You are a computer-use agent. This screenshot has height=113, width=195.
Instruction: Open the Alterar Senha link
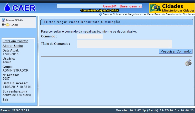(x=13, y=46)
